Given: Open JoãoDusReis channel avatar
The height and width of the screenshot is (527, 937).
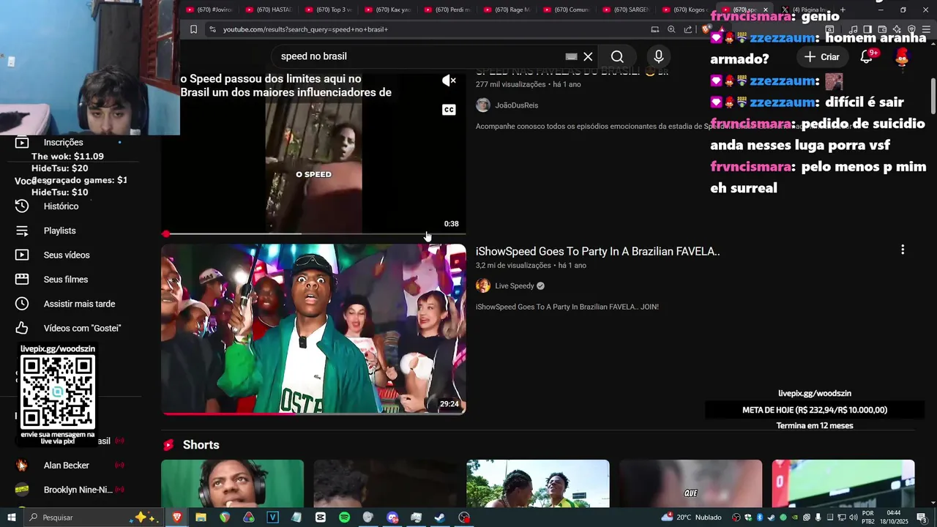Looking at the screenshot, I should 483,105.
